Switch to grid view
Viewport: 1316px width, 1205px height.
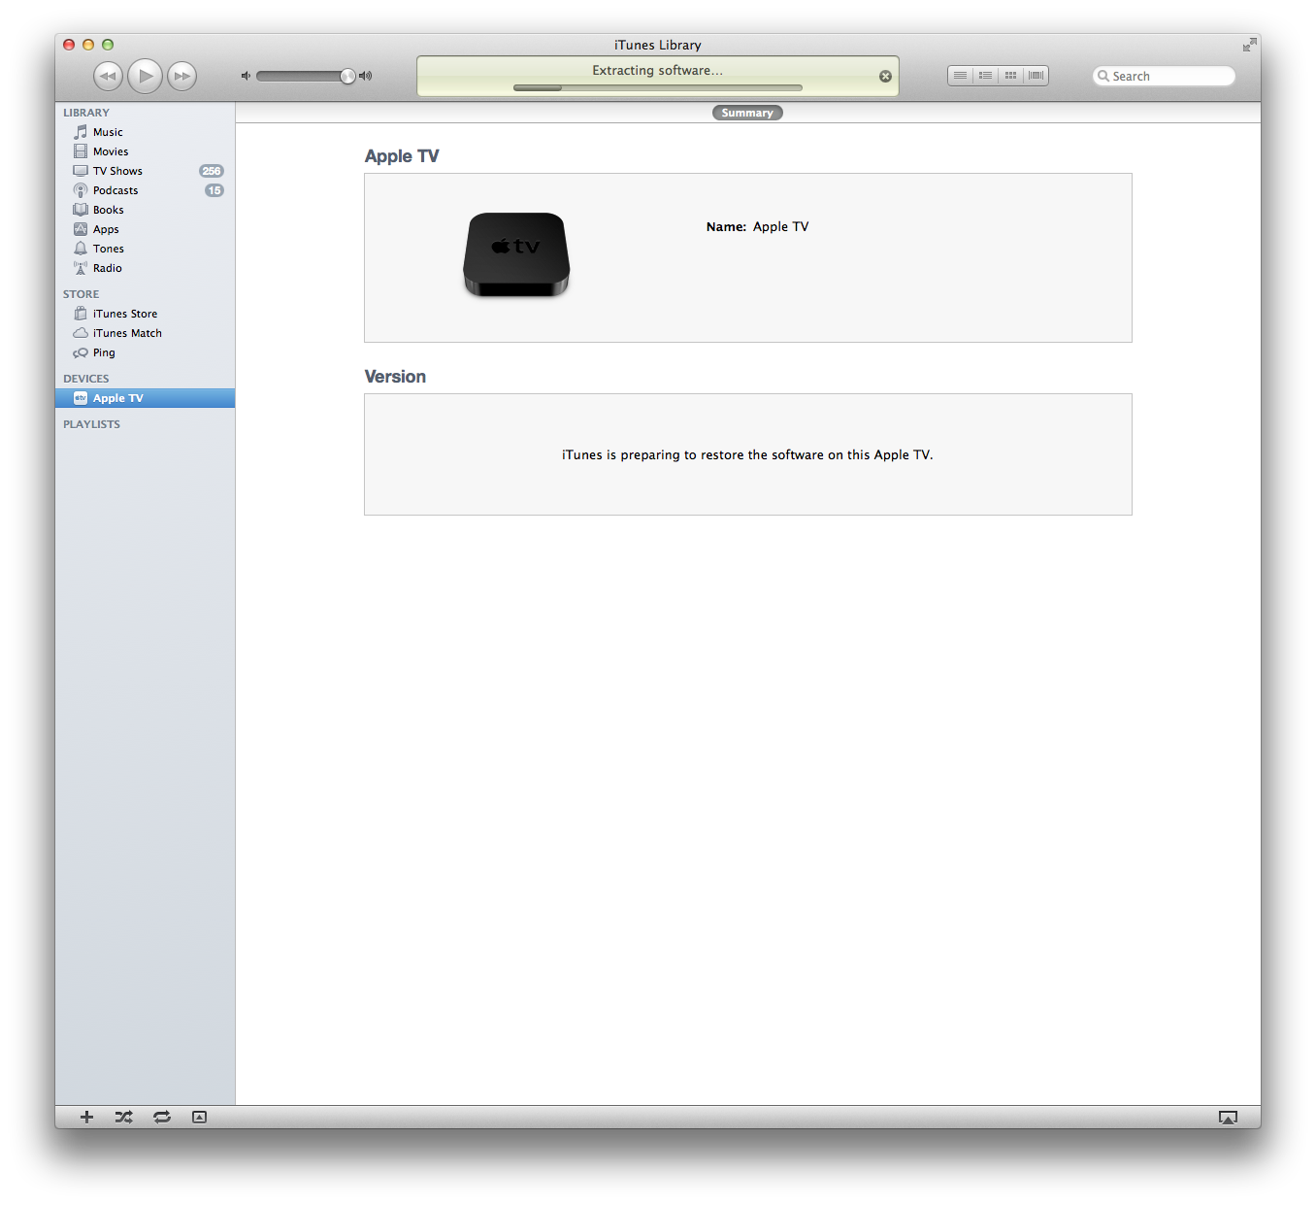point(1010,76)
